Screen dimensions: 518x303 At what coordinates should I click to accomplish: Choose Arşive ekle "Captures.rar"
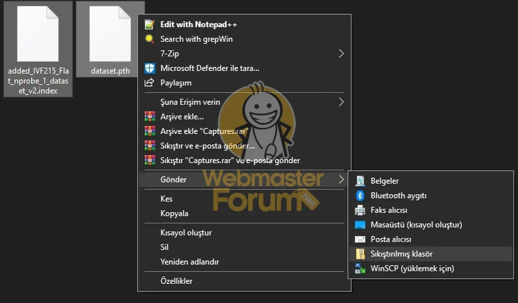244,131
